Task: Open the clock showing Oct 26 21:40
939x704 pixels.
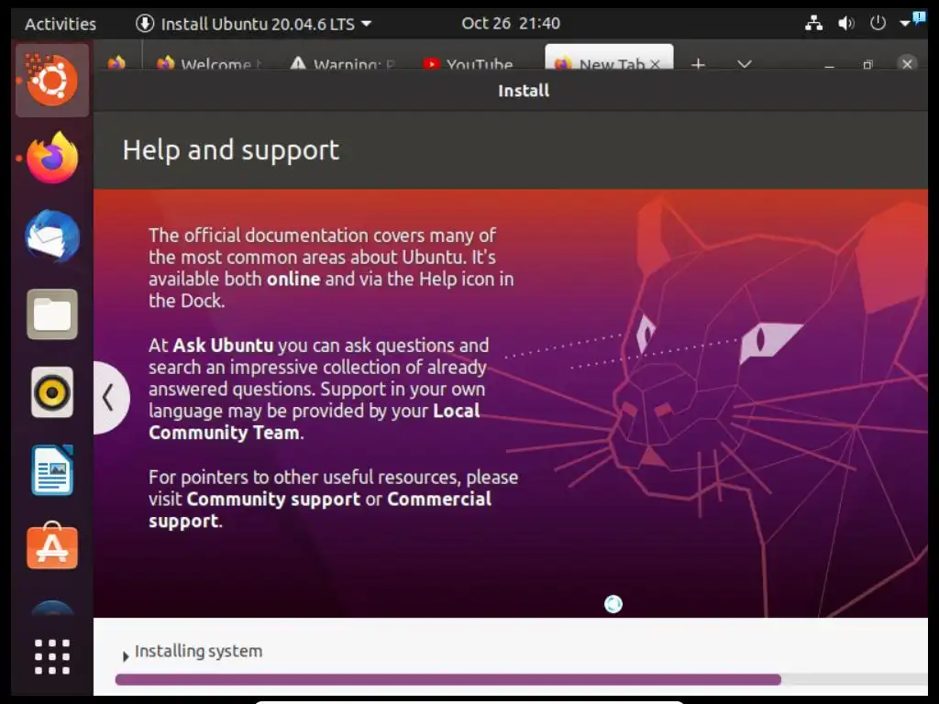Action: [x=511, y=23]
